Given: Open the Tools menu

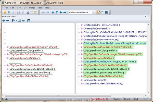Looking at the screenshot, I should point(40,8).
